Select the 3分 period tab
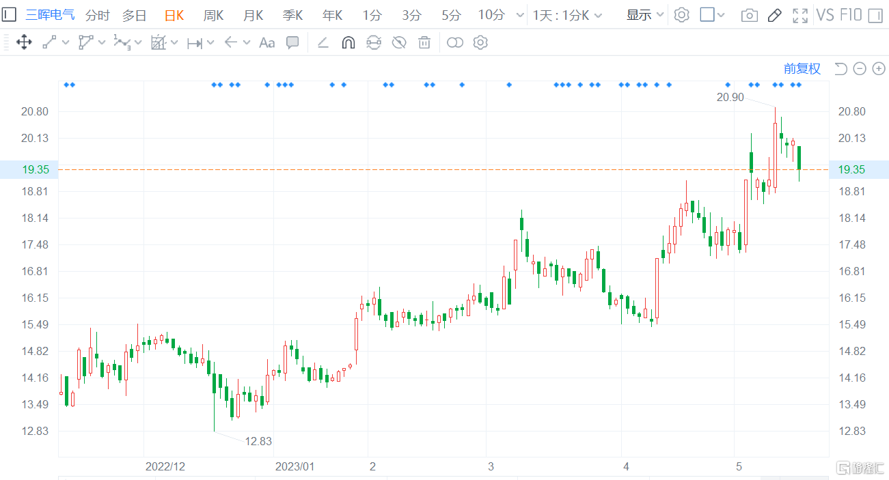The width and height of the screenshot is (889, 480). (411, 15)
